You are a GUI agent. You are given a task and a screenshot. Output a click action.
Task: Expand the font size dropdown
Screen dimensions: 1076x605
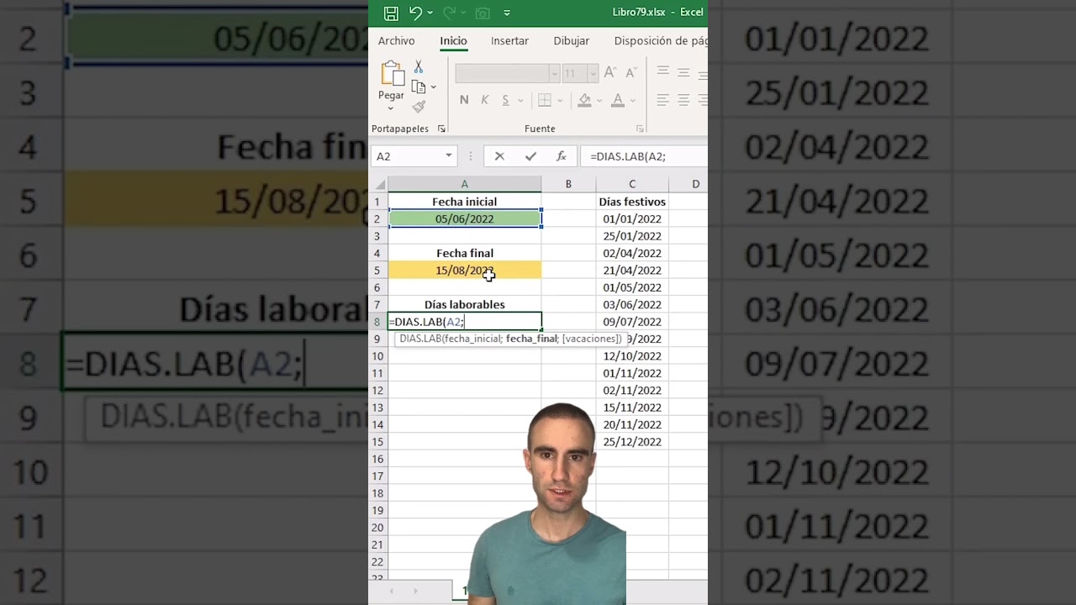(593, 74)
